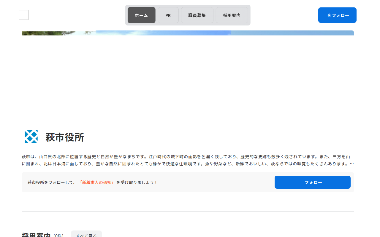Click the (0件) count label
380x237 pixels.
tap(58, 236)
